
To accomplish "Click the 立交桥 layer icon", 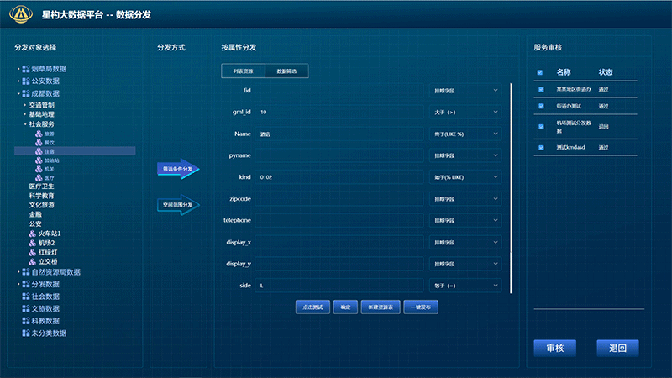I will tap(32, 261).
